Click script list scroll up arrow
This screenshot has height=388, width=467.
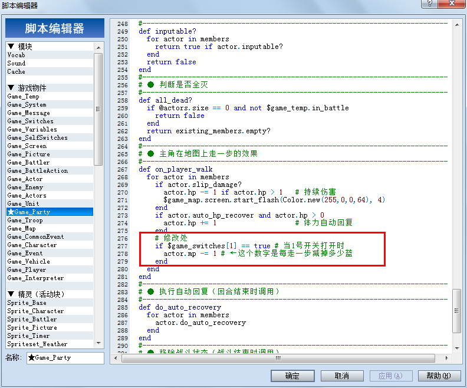click(98, 48)
